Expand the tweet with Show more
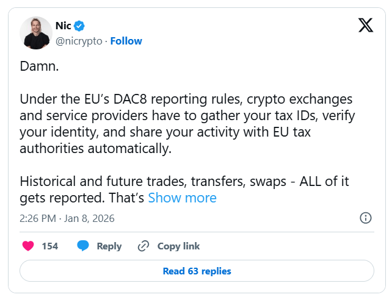Screen dimensions: 392x300 [x=182, y=198]
